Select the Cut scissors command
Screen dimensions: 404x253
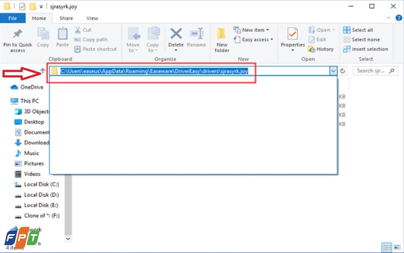[x=83, y=30]
